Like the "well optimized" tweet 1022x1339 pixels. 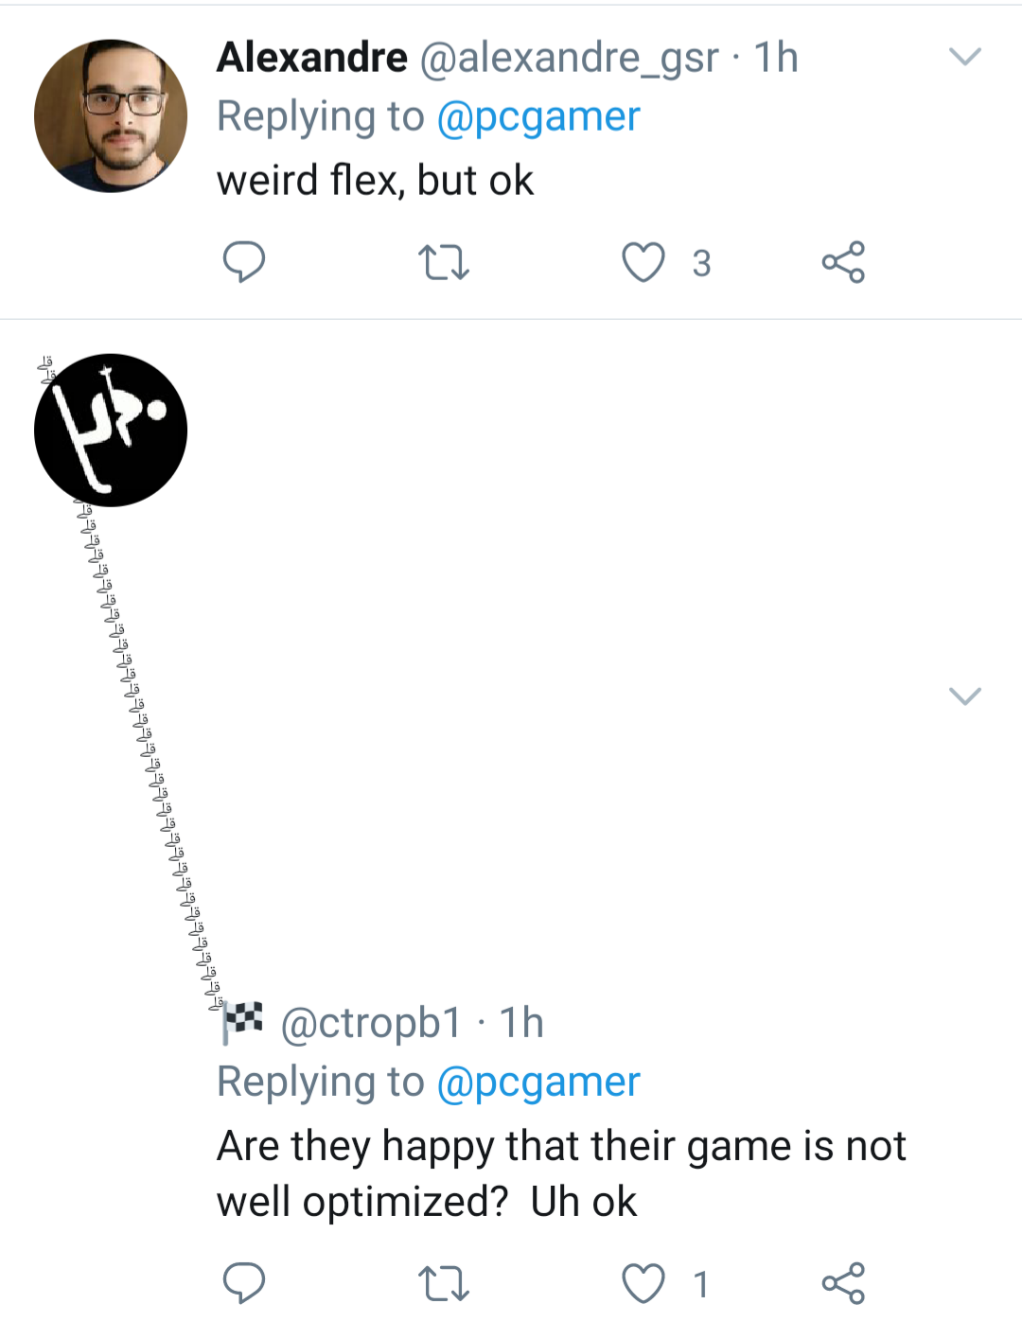click(x=643, y=1284)
